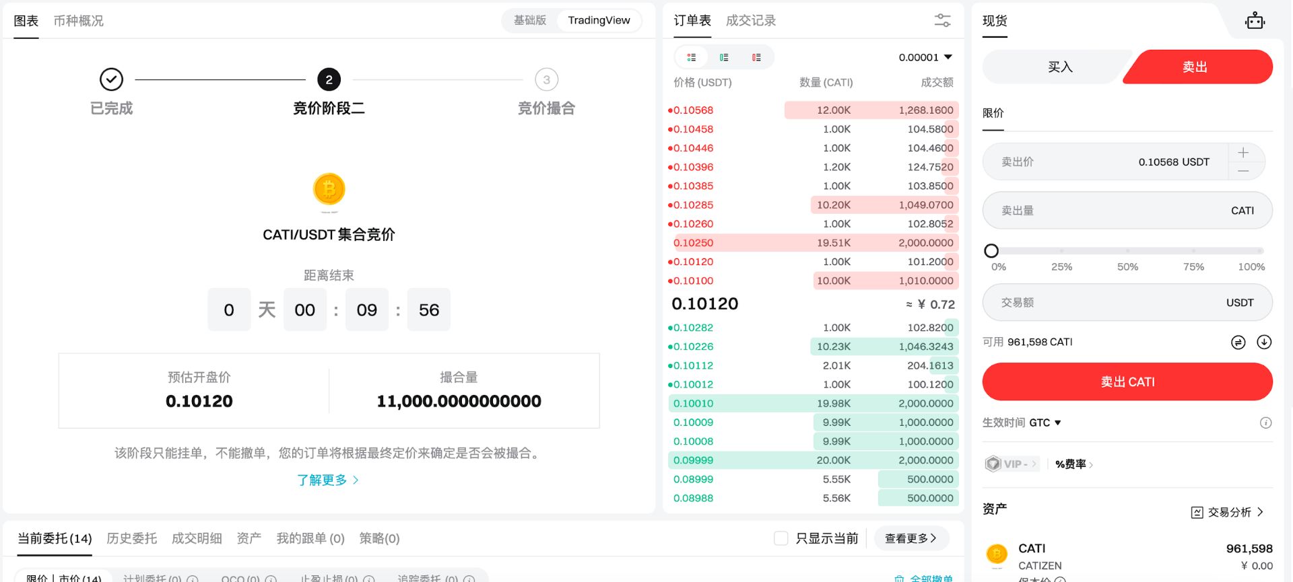This screenshot has height=582, width=1293.
Task: Select ask price 0.10568 in order book
Action: 693,110
